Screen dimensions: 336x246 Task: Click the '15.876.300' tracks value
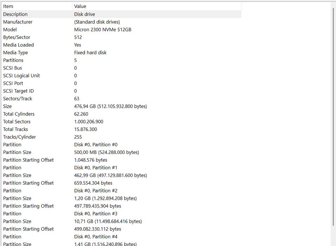click(x=85, y=129)
